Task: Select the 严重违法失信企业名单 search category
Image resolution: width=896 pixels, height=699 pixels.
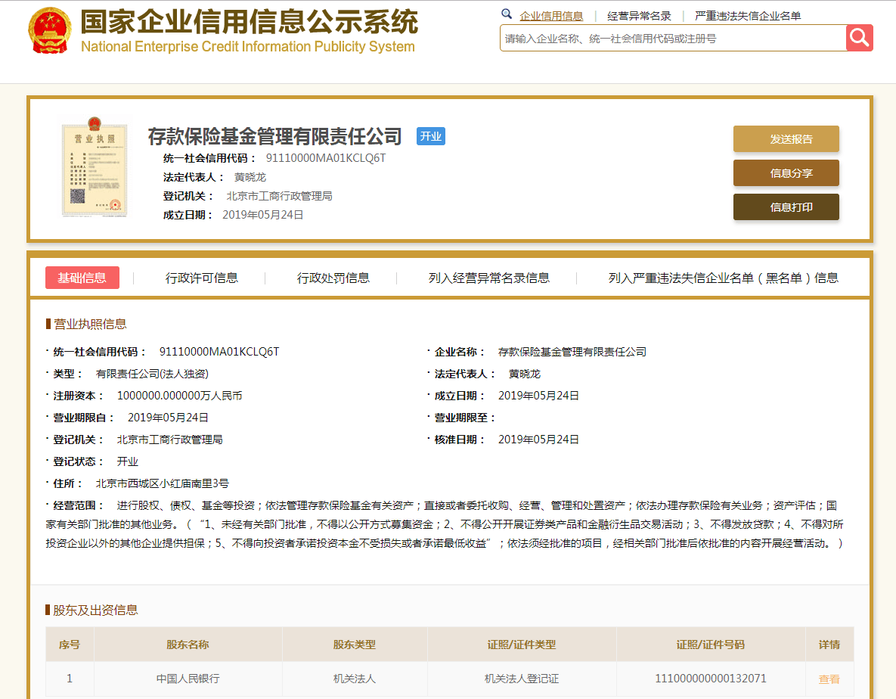Action: [x=748, y=16]
